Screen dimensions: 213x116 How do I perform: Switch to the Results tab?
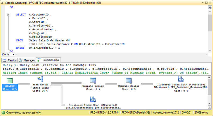click(x=9, y=60)
